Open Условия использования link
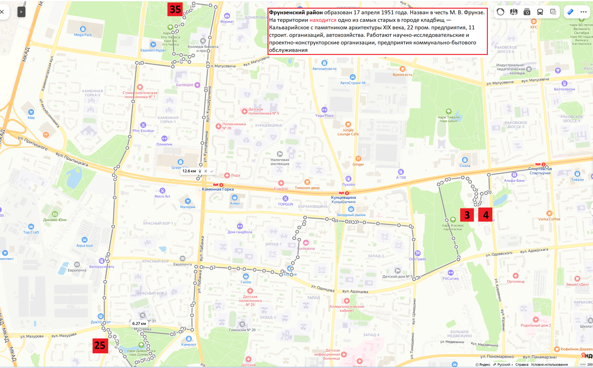Viewport: 593px width, 368px height. 549,365
